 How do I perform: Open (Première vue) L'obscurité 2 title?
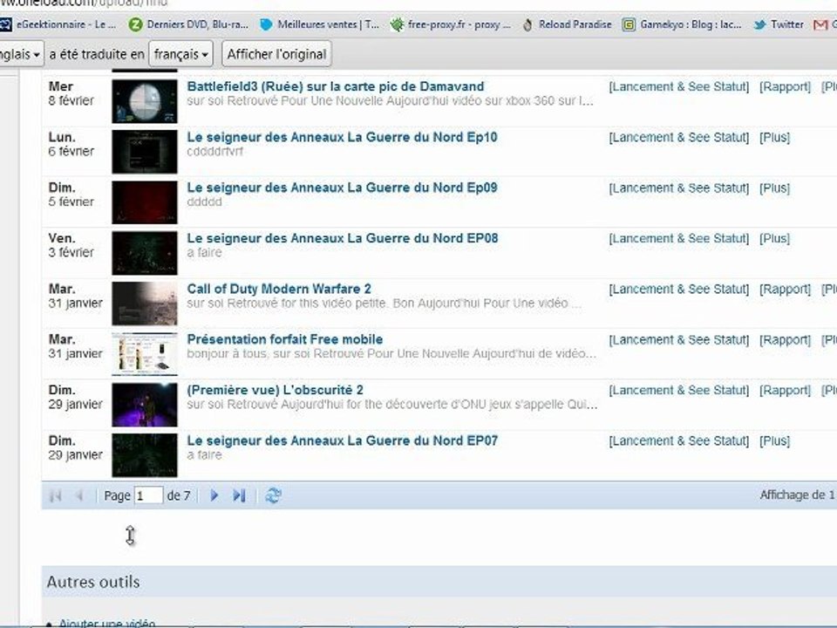[275, 390]
